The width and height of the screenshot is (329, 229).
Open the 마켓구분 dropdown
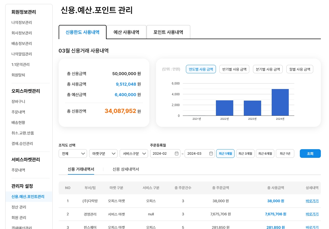tap(103, 154)
